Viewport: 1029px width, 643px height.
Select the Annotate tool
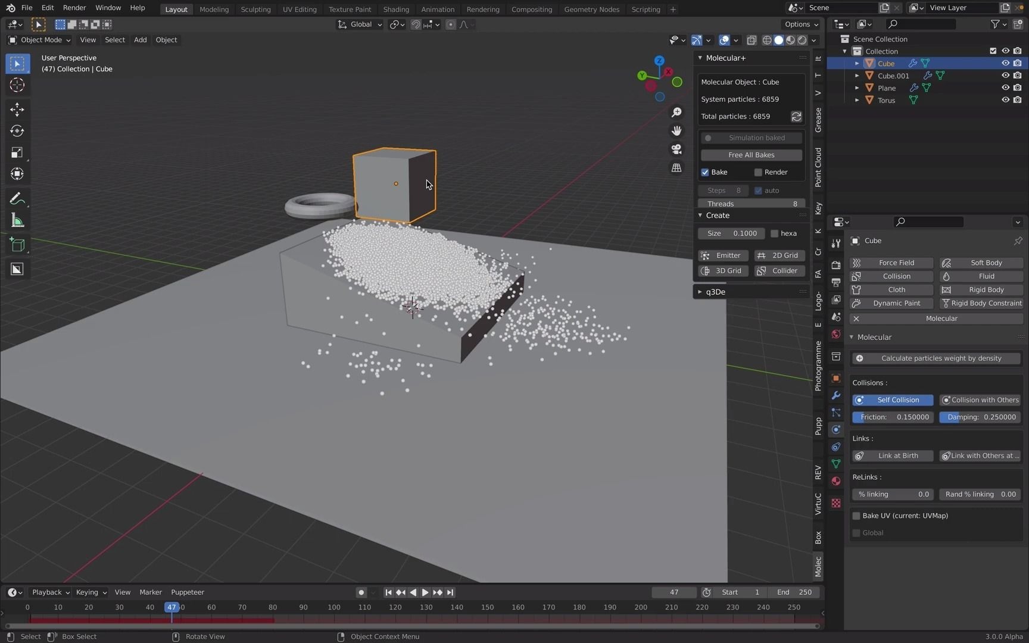[x=17, y=198]
